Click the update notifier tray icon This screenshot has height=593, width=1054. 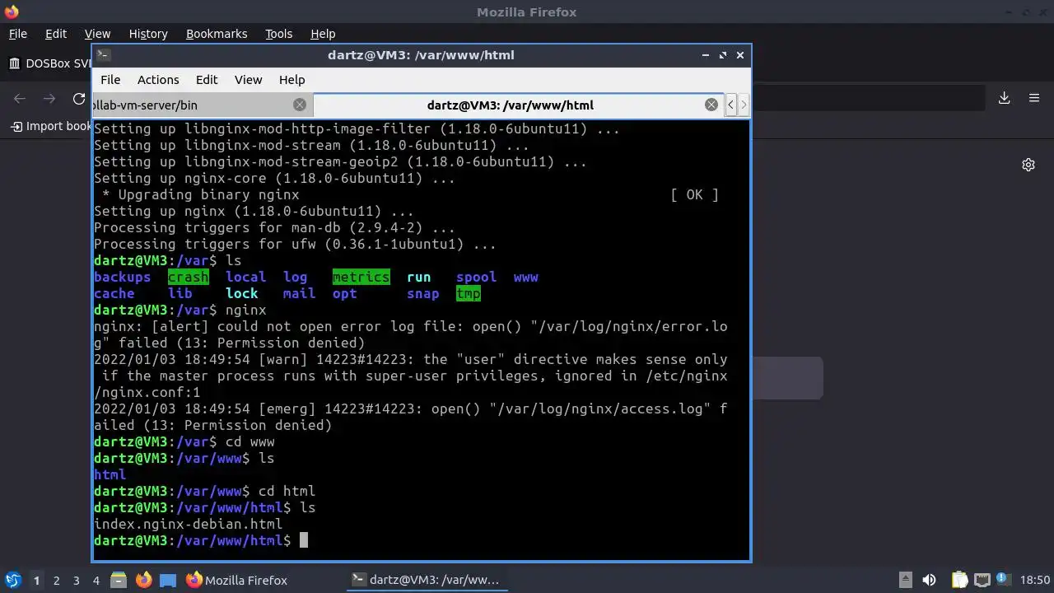tap(1004, 580)
